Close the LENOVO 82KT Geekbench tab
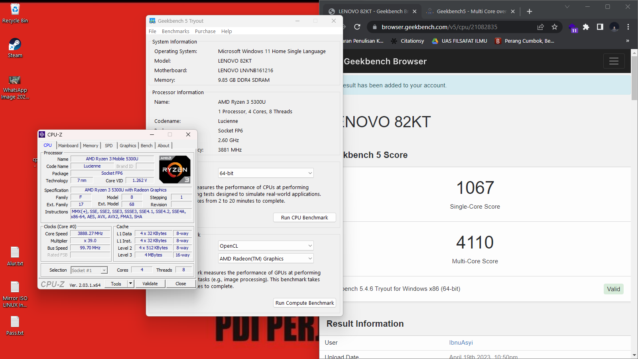The image size is (638, 359). point(414,12)
